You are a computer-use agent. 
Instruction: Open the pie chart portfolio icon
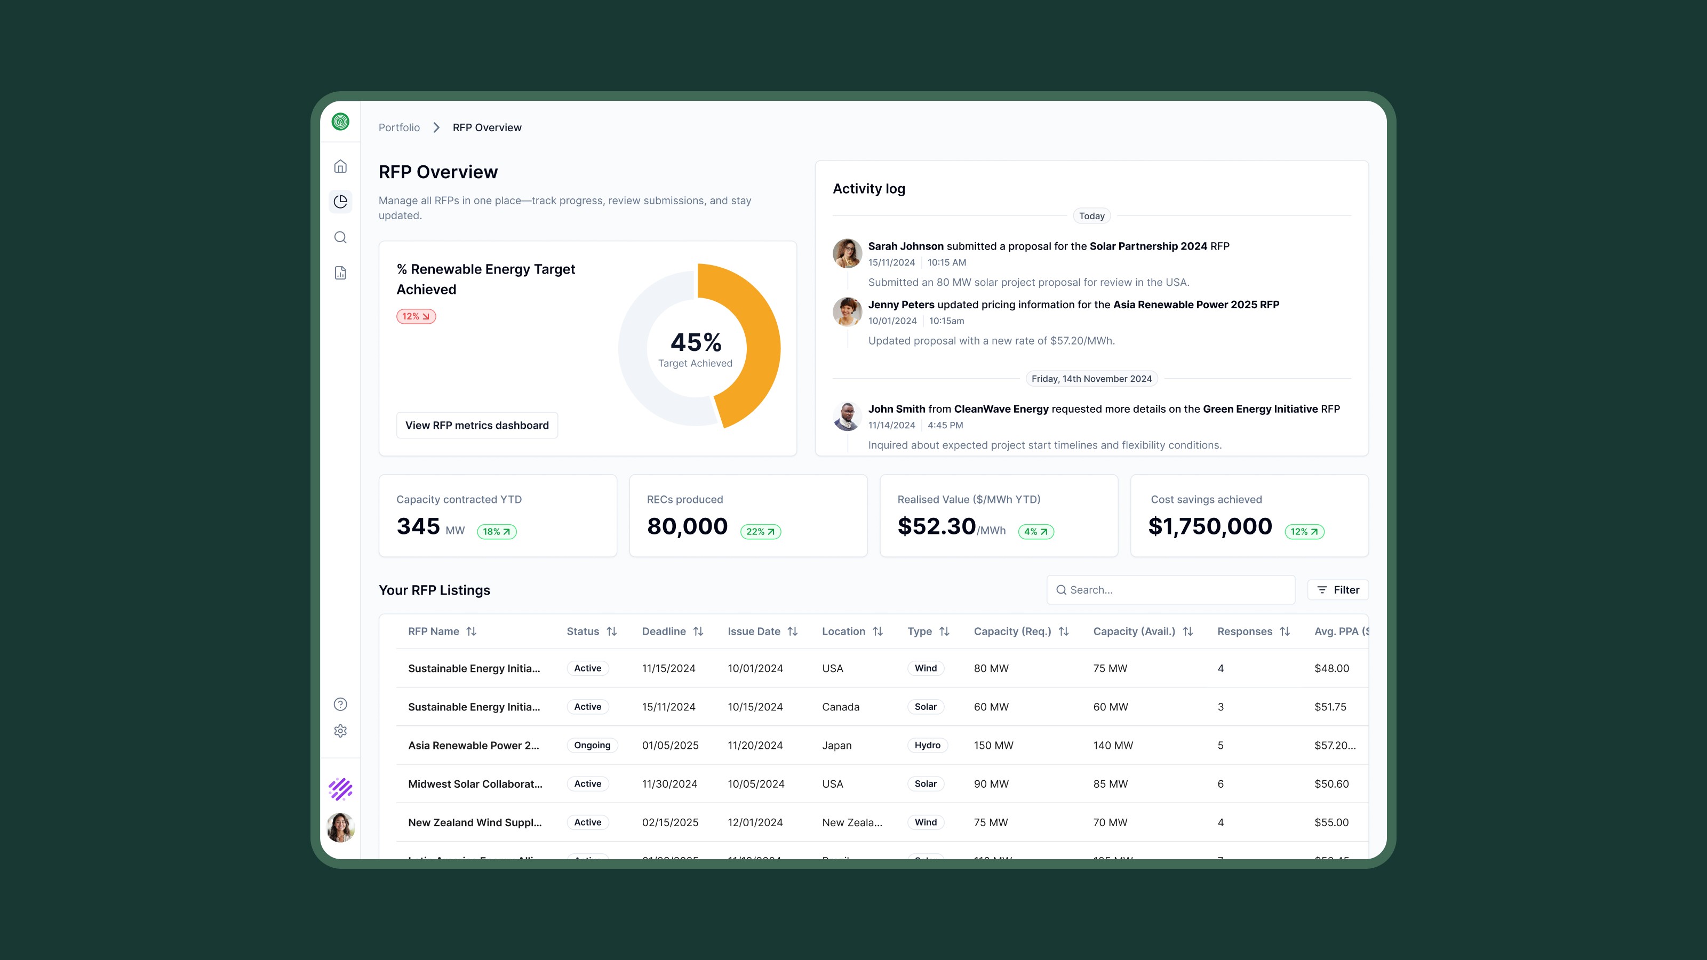tap(340, 202)
